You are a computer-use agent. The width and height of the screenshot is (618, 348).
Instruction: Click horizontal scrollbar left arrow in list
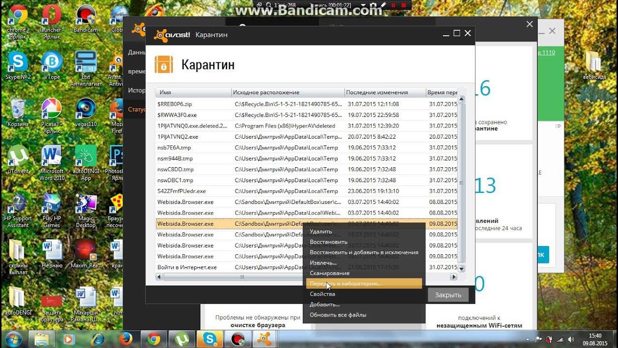click(x=159, y=277)
